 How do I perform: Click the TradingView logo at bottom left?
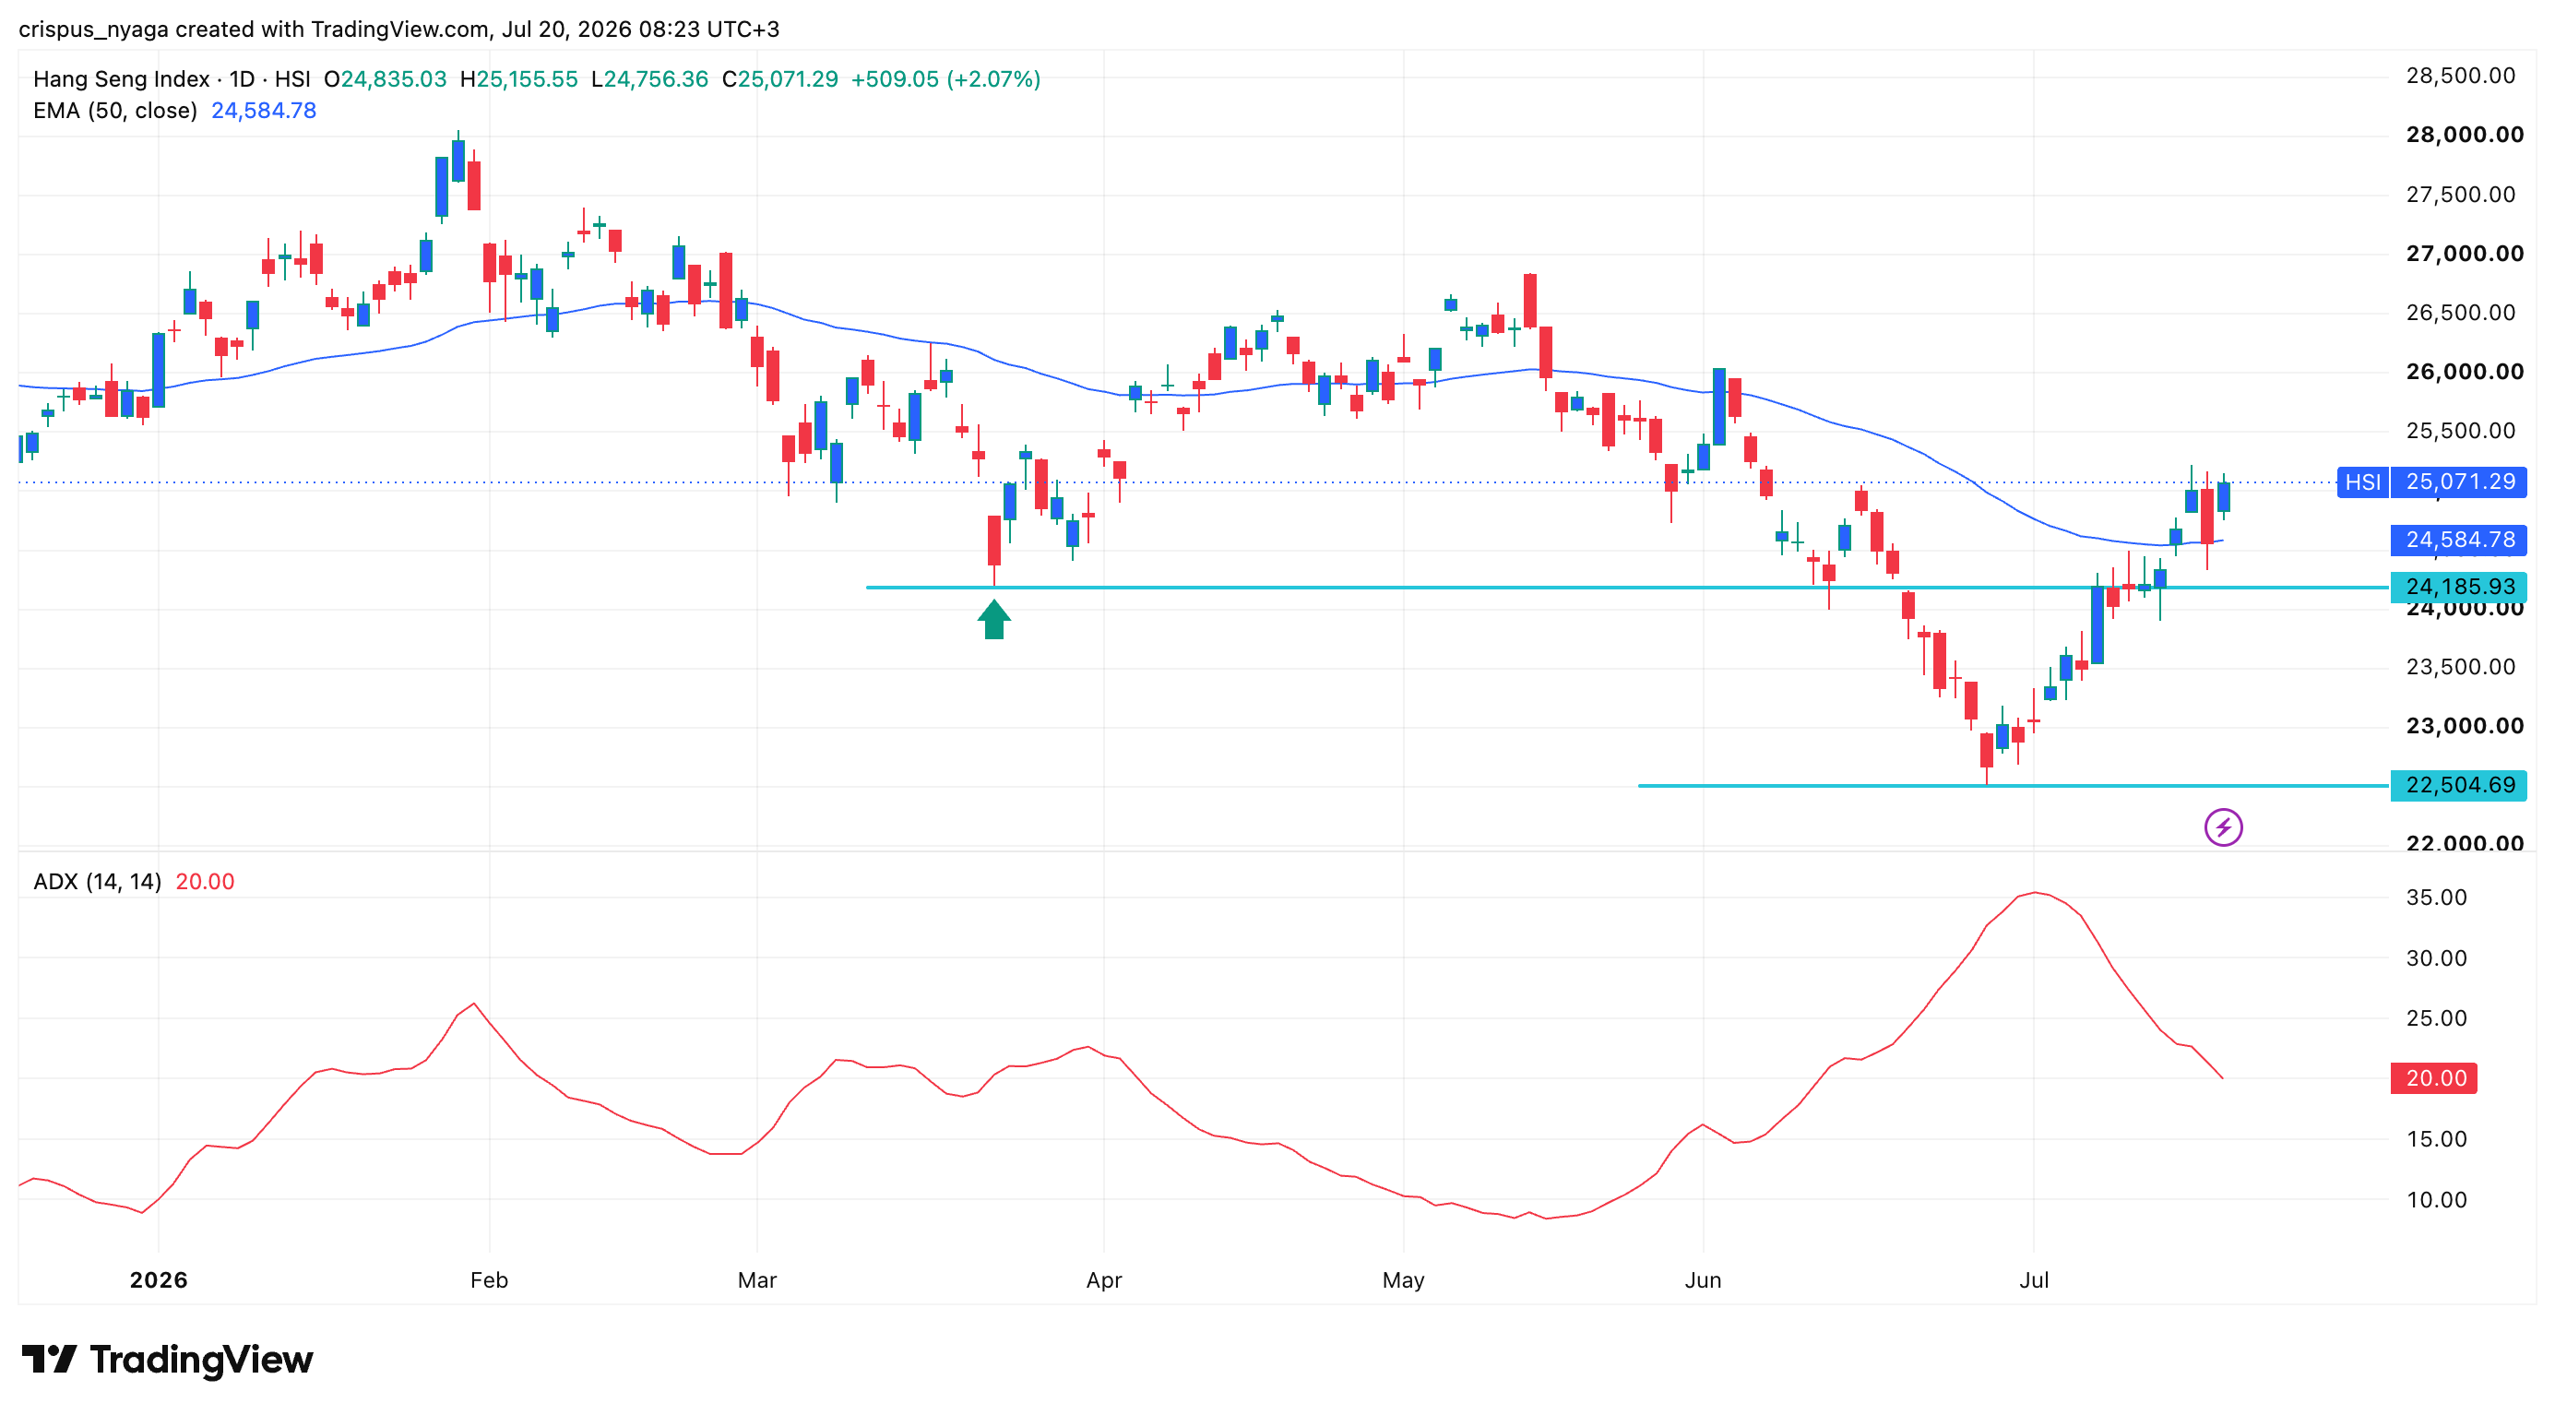[x=167, y=1360]
